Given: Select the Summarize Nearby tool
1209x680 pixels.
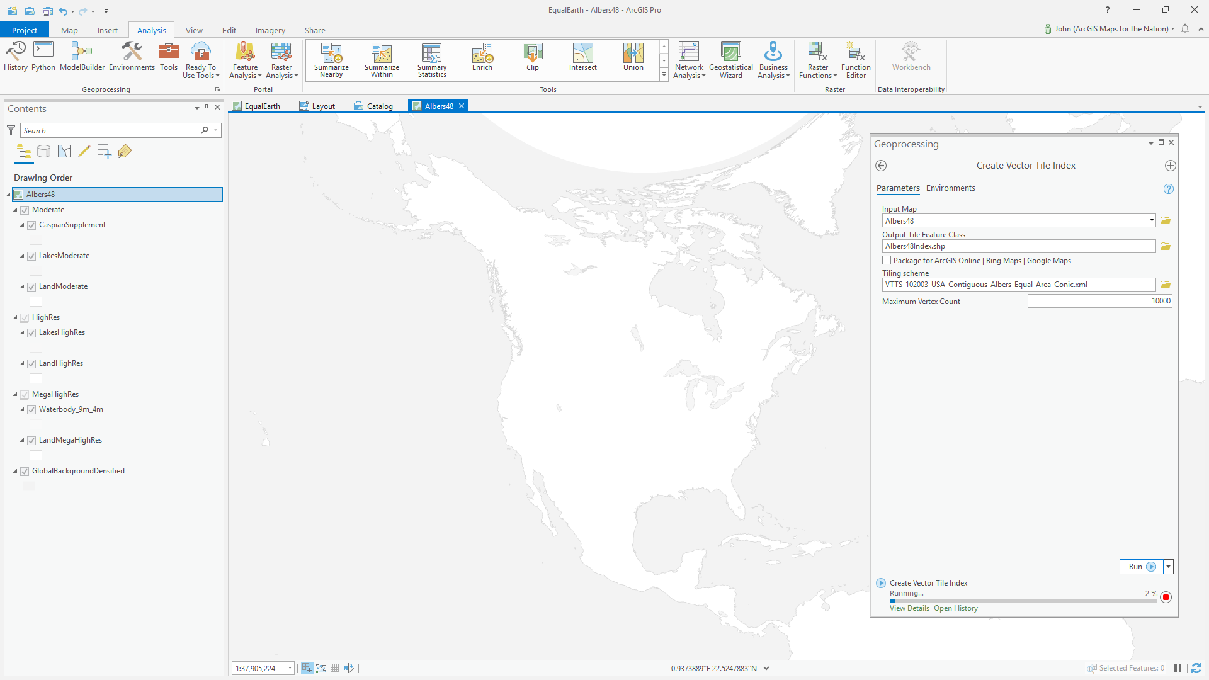Looking at the screenshot, I should coord(331,60).
